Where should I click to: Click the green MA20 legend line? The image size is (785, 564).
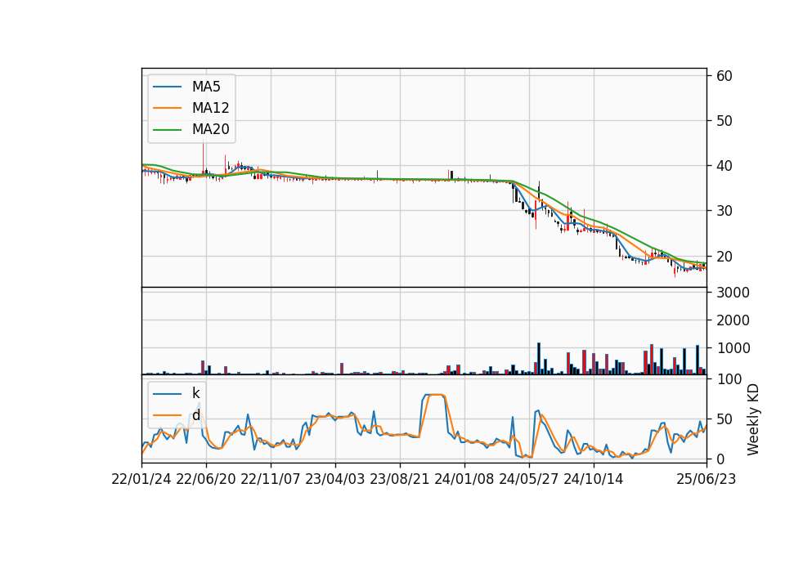(x=167, y=130)
